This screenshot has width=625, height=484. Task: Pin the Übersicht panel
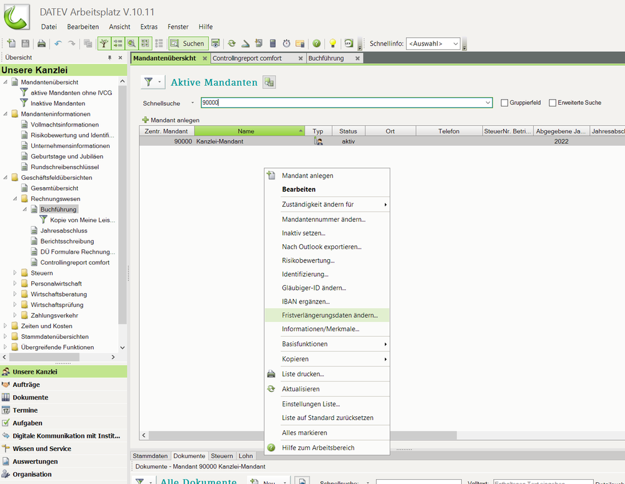coord(109,58)
